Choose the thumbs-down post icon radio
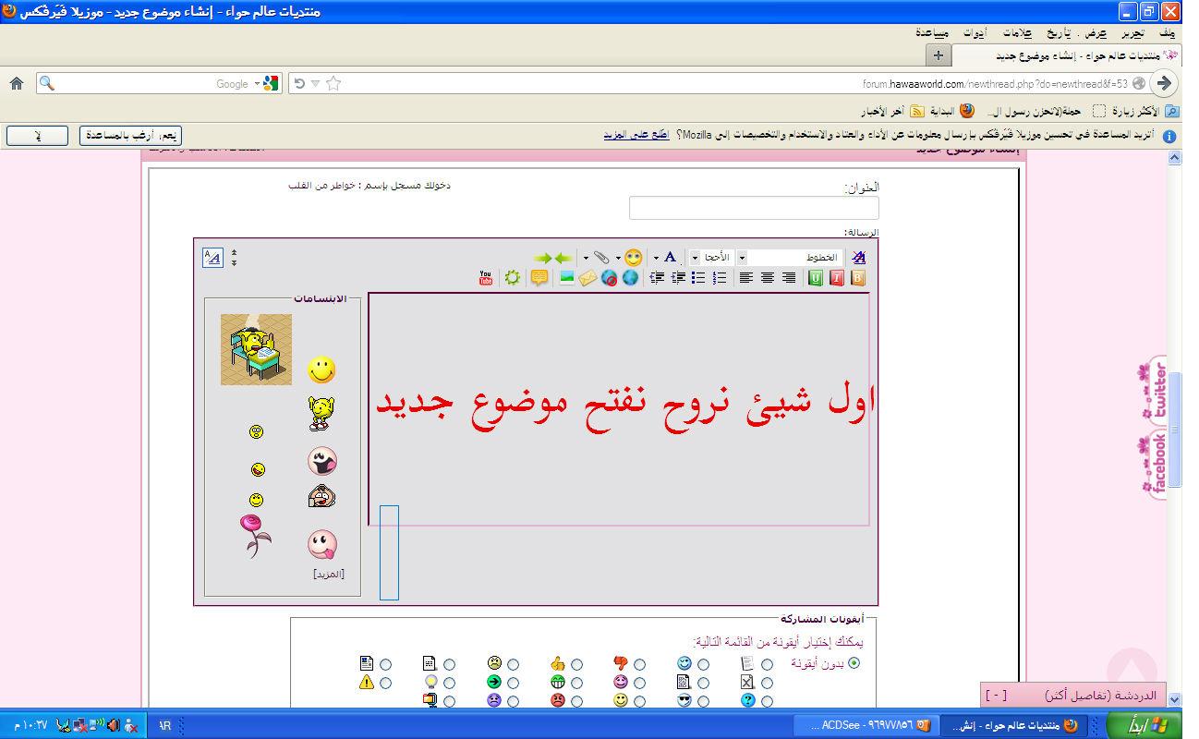 tap(639, 664)
